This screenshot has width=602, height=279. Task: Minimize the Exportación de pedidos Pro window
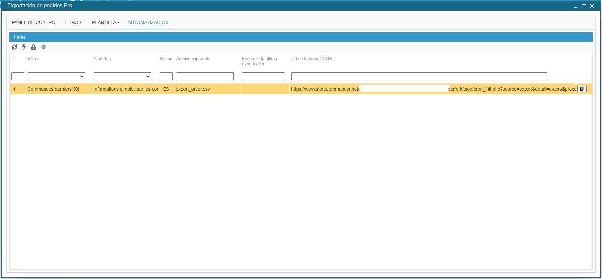pyautogui.click(x=576, y=6)
